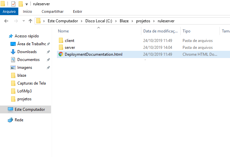Image resolution: width=230 pixels, height=157 pixels.
Task: Go back using the left arrow
Action: pos(6,21)
